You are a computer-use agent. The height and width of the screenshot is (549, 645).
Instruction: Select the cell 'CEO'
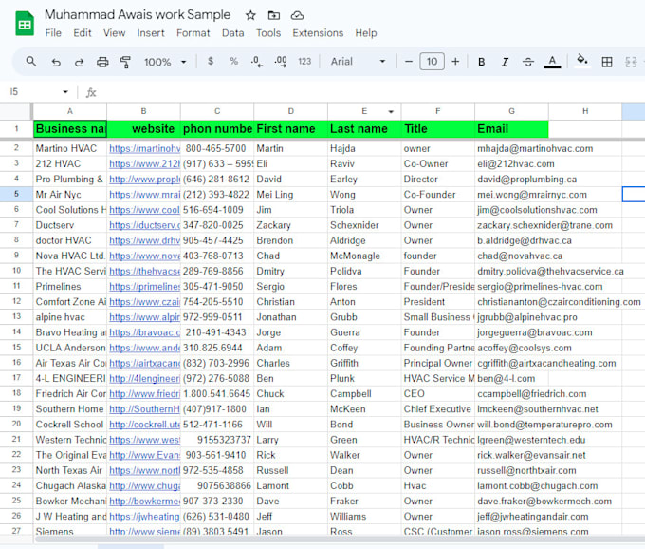coord(437,394)
